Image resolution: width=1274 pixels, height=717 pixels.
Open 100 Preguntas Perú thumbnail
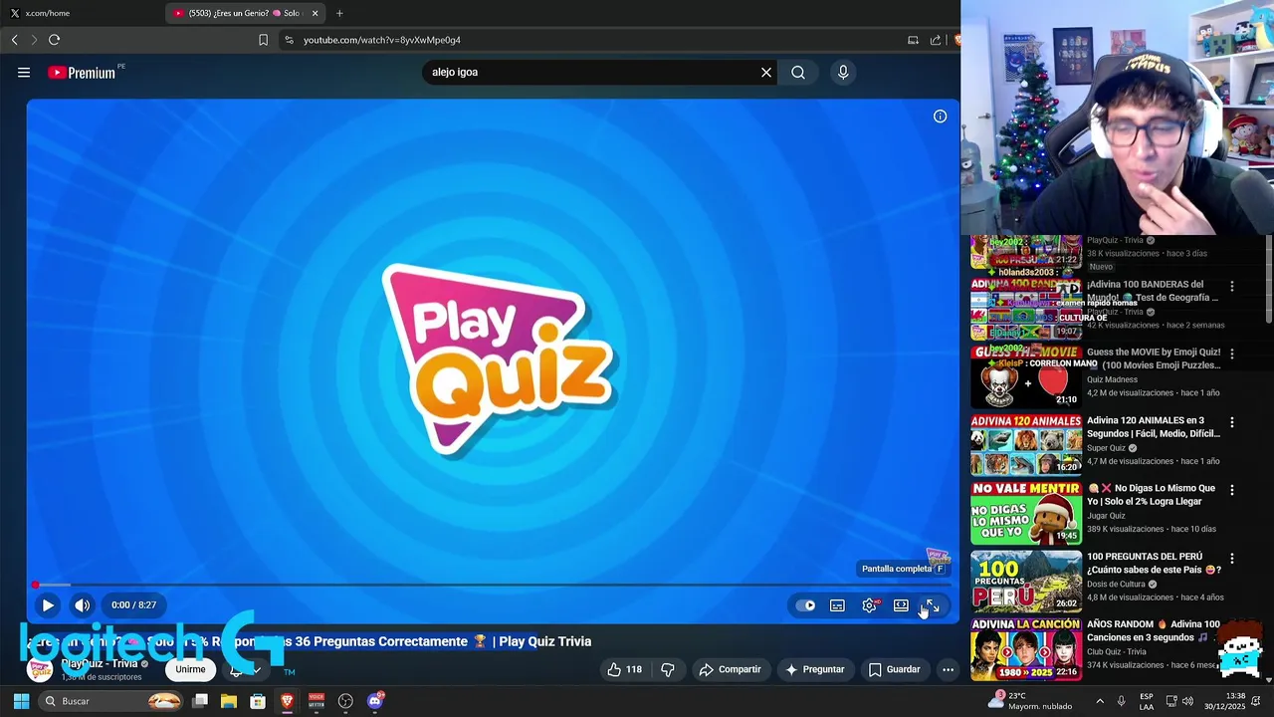coord(1026,582)
